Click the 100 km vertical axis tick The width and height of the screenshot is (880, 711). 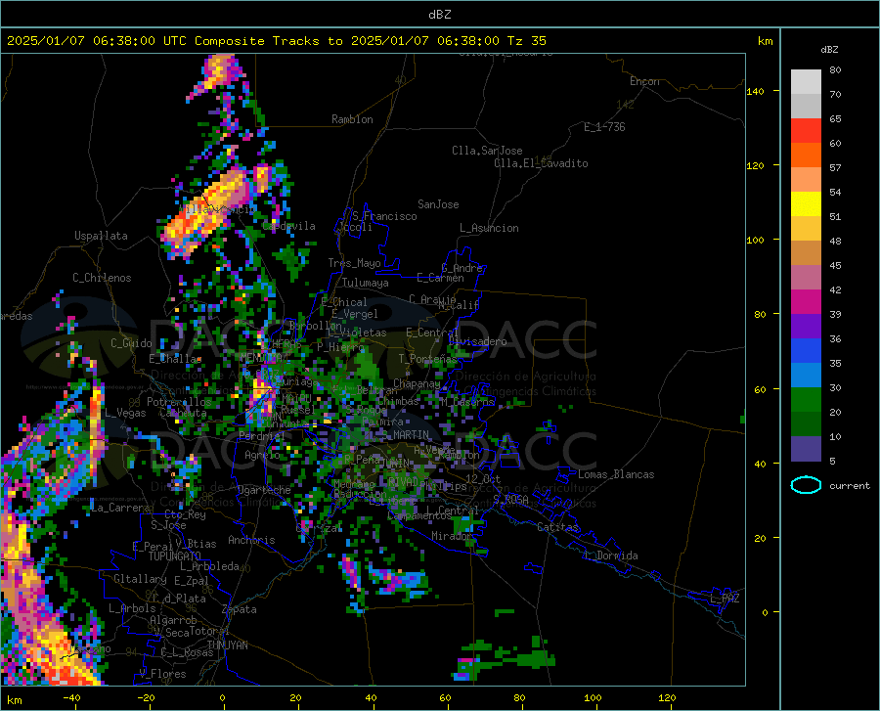(x=756, y=240)
